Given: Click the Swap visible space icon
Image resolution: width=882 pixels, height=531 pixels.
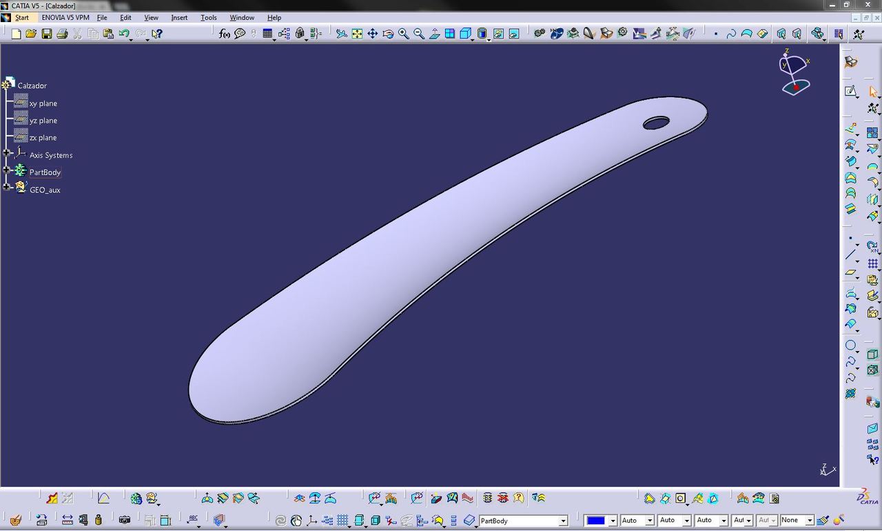Looking at the screenshot, I should (514, 33).
